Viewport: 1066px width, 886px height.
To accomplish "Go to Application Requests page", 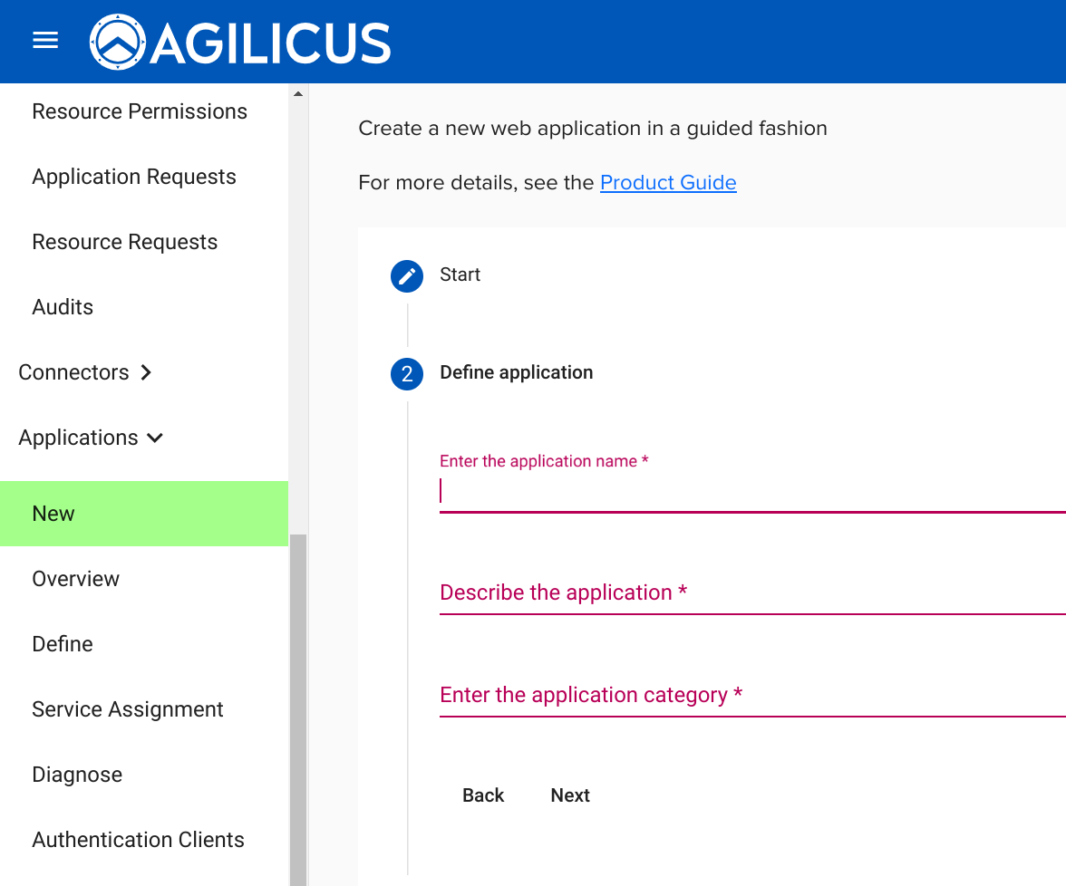I will (134, 177).
